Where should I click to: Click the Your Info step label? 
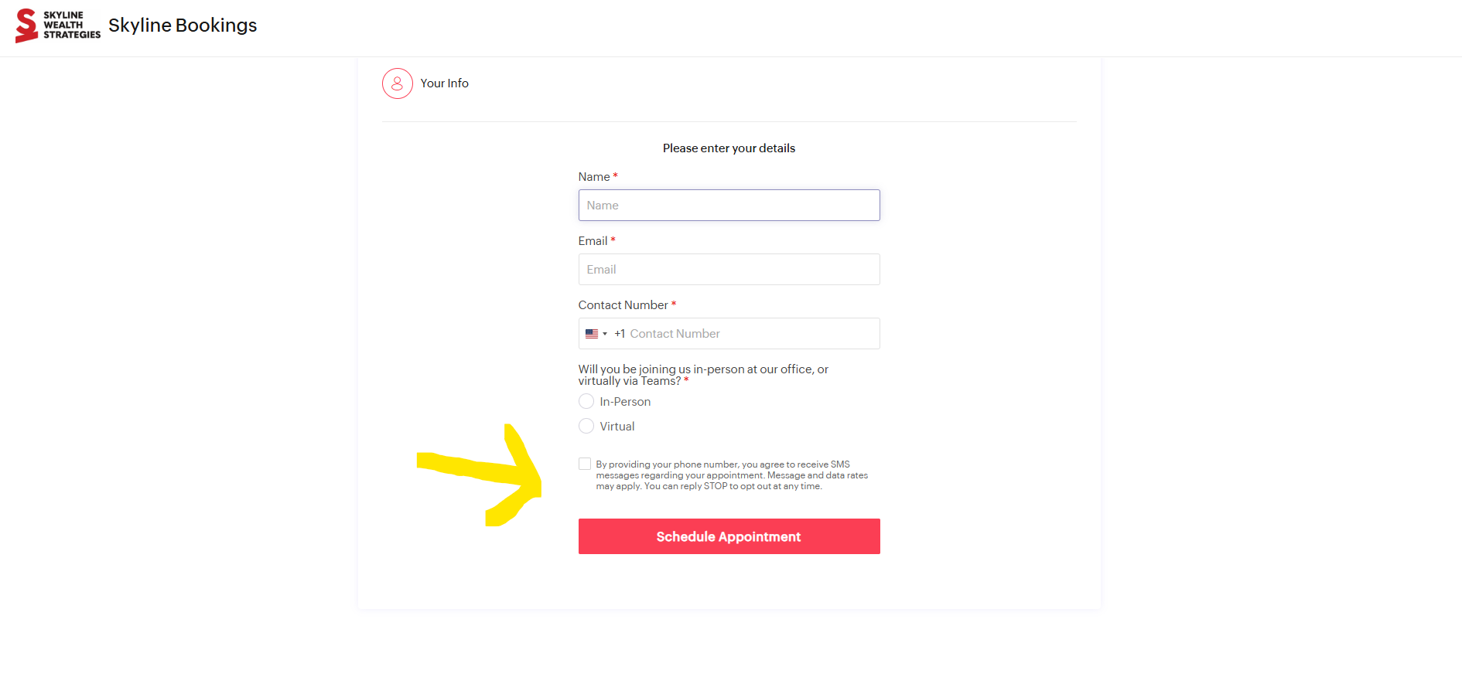[445, 83]
